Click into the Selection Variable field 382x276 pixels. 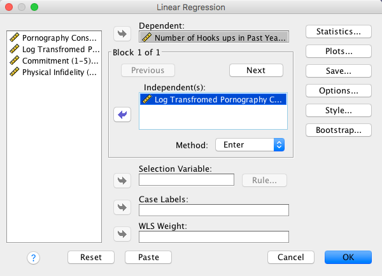[186, 180]
